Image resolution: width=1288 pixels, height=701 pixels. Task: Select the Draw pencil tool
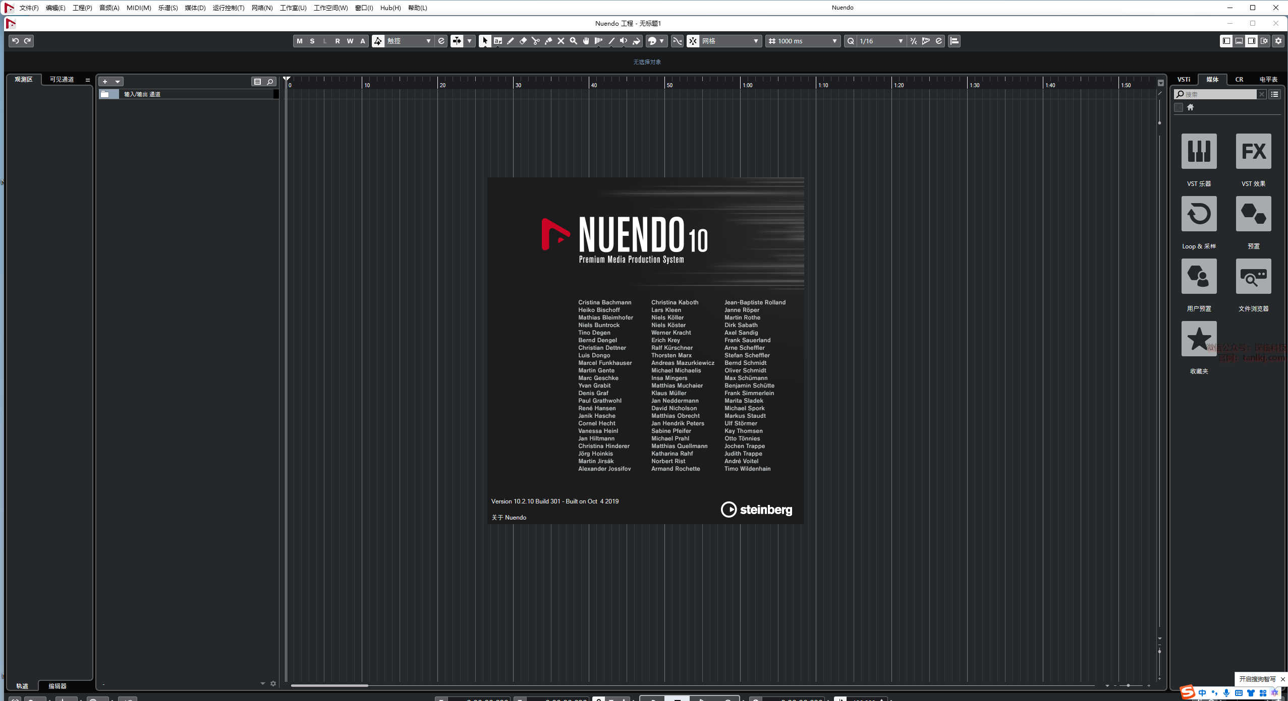(x=510, y=41)
